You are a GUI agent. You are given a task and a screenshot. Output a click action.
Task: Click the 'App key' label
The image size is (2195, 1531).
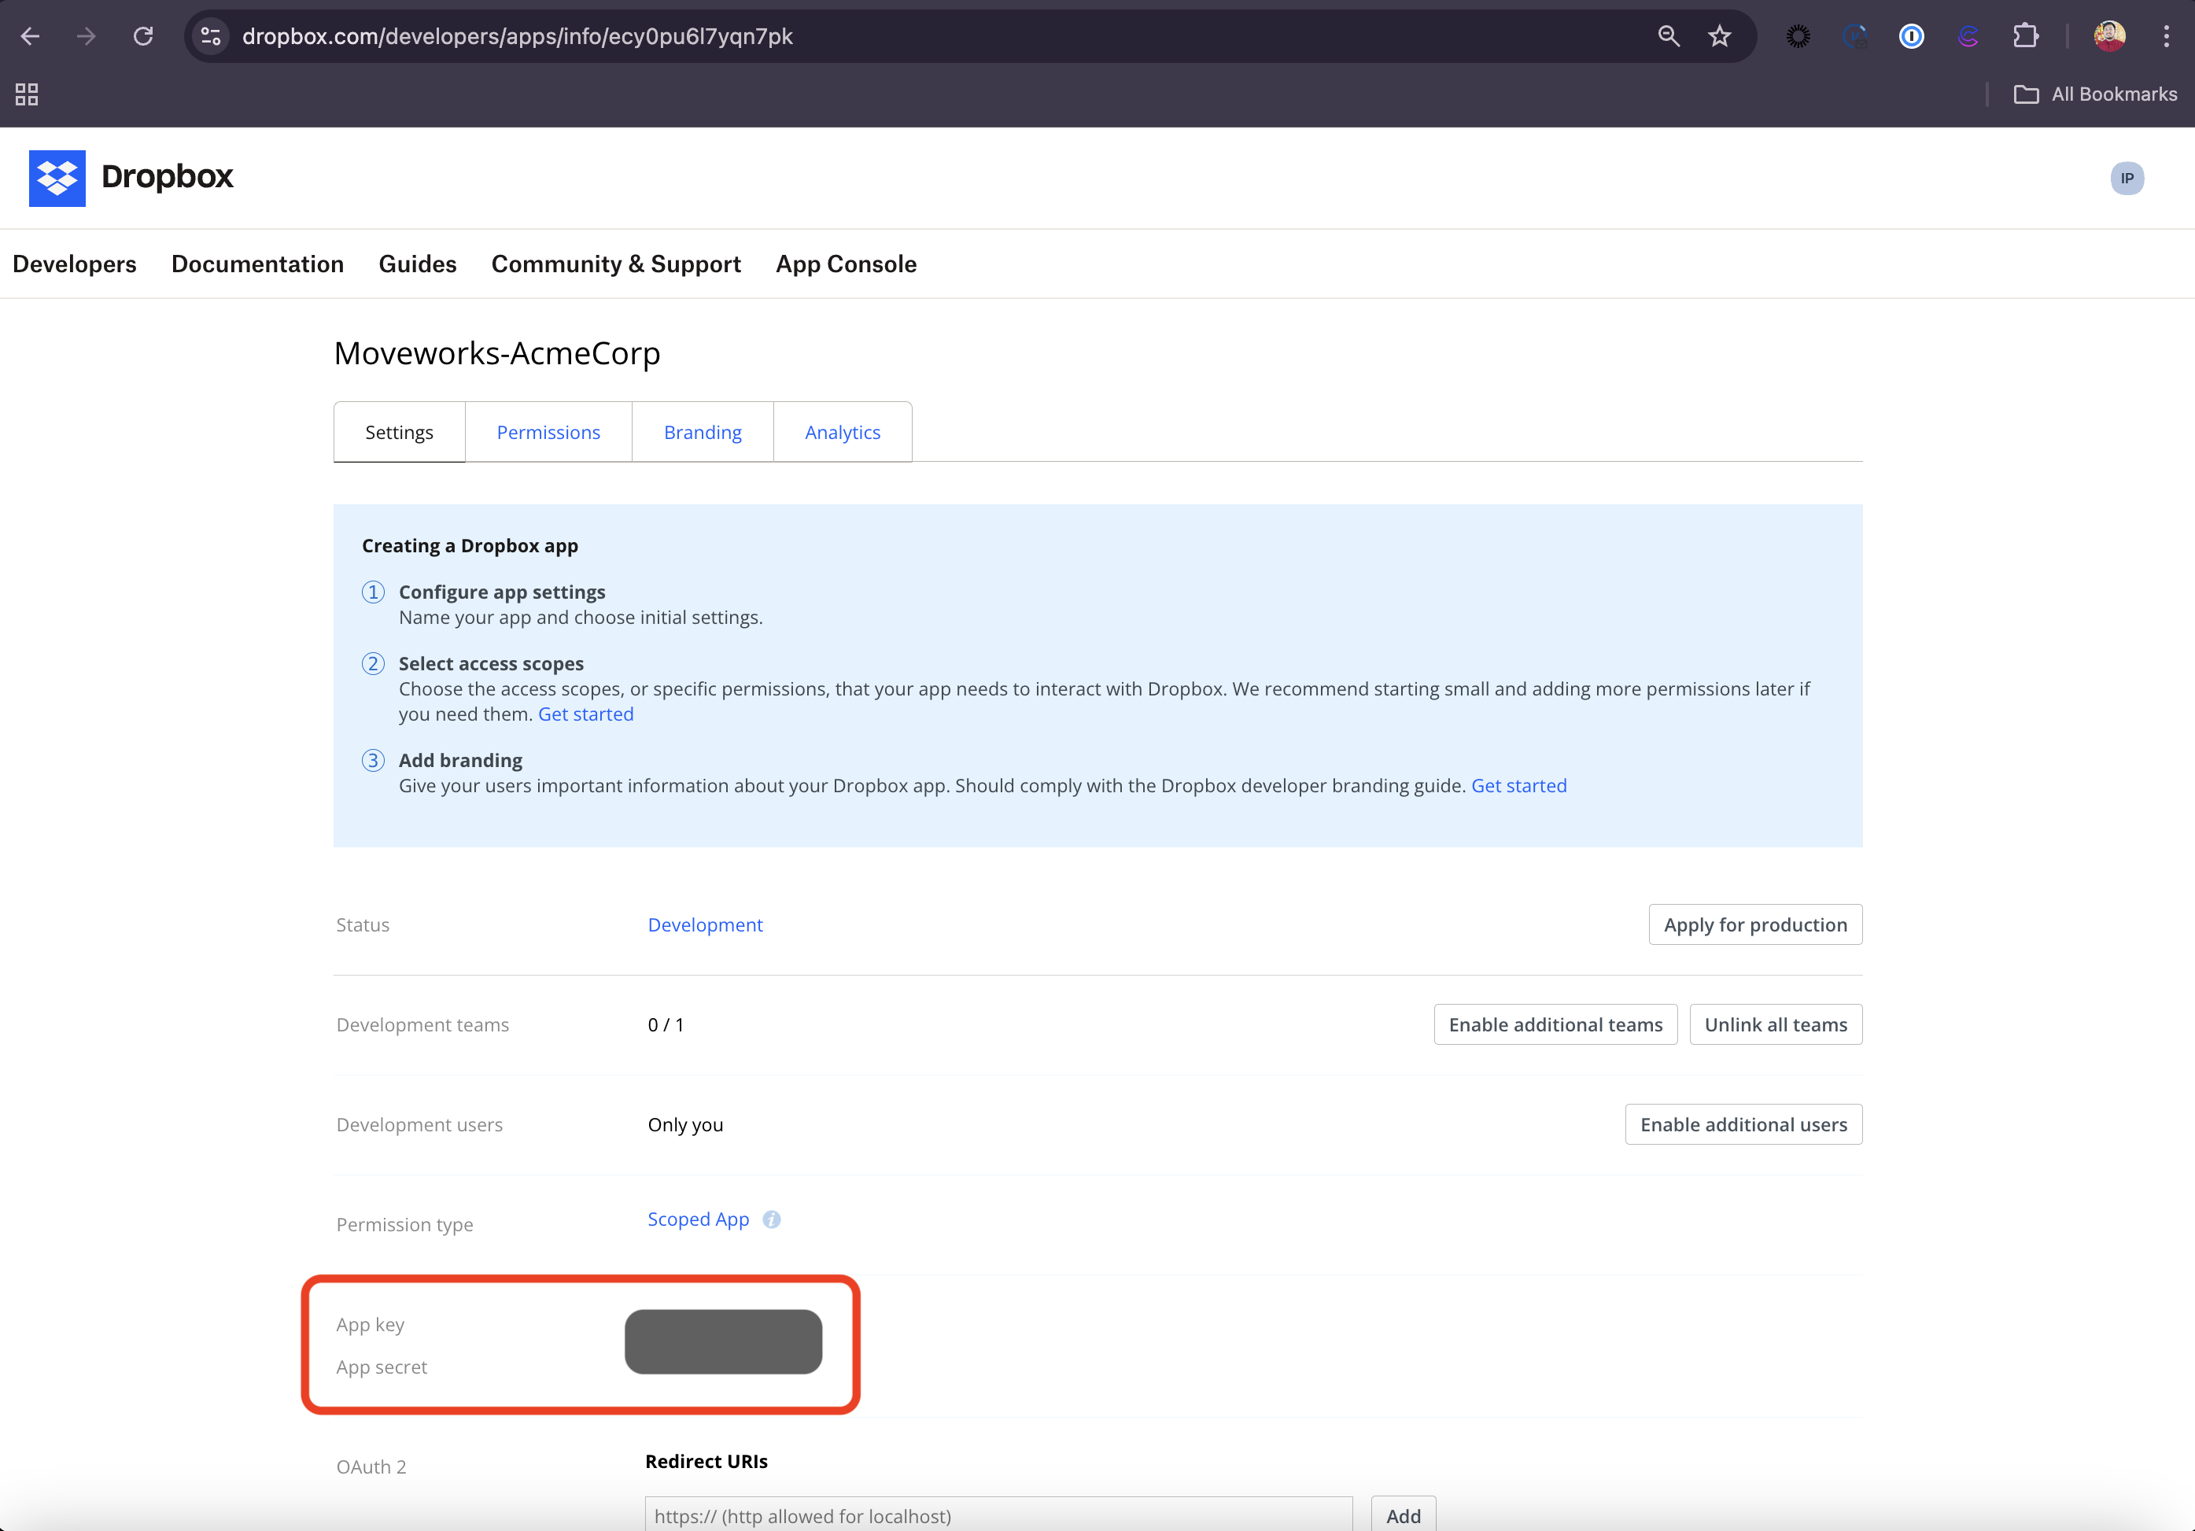tap(370, 1324)
